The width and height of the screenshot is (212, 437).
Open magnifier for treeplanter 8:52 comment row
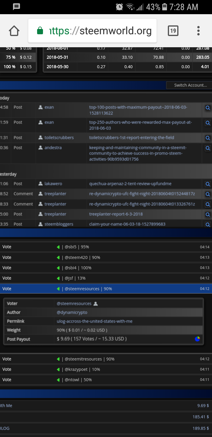(x=208, y=194)
